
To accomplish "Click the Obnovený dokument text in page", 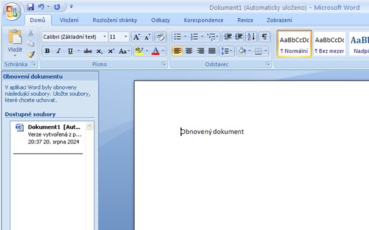I will pos(212,132).
